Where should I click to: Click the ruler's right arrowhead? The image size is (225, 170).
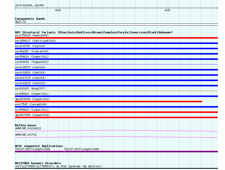click(x=217, y=8)
